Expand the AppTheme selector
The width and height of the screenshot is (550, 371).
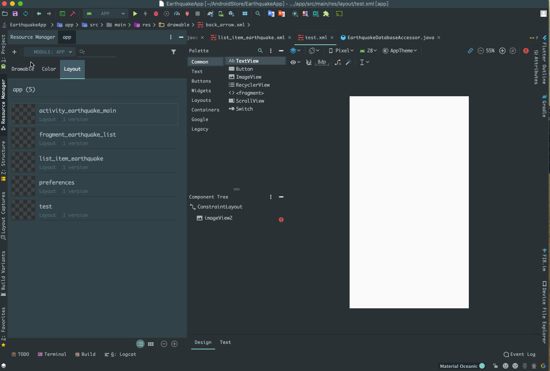pyautogui.click(x=400, y=51)
